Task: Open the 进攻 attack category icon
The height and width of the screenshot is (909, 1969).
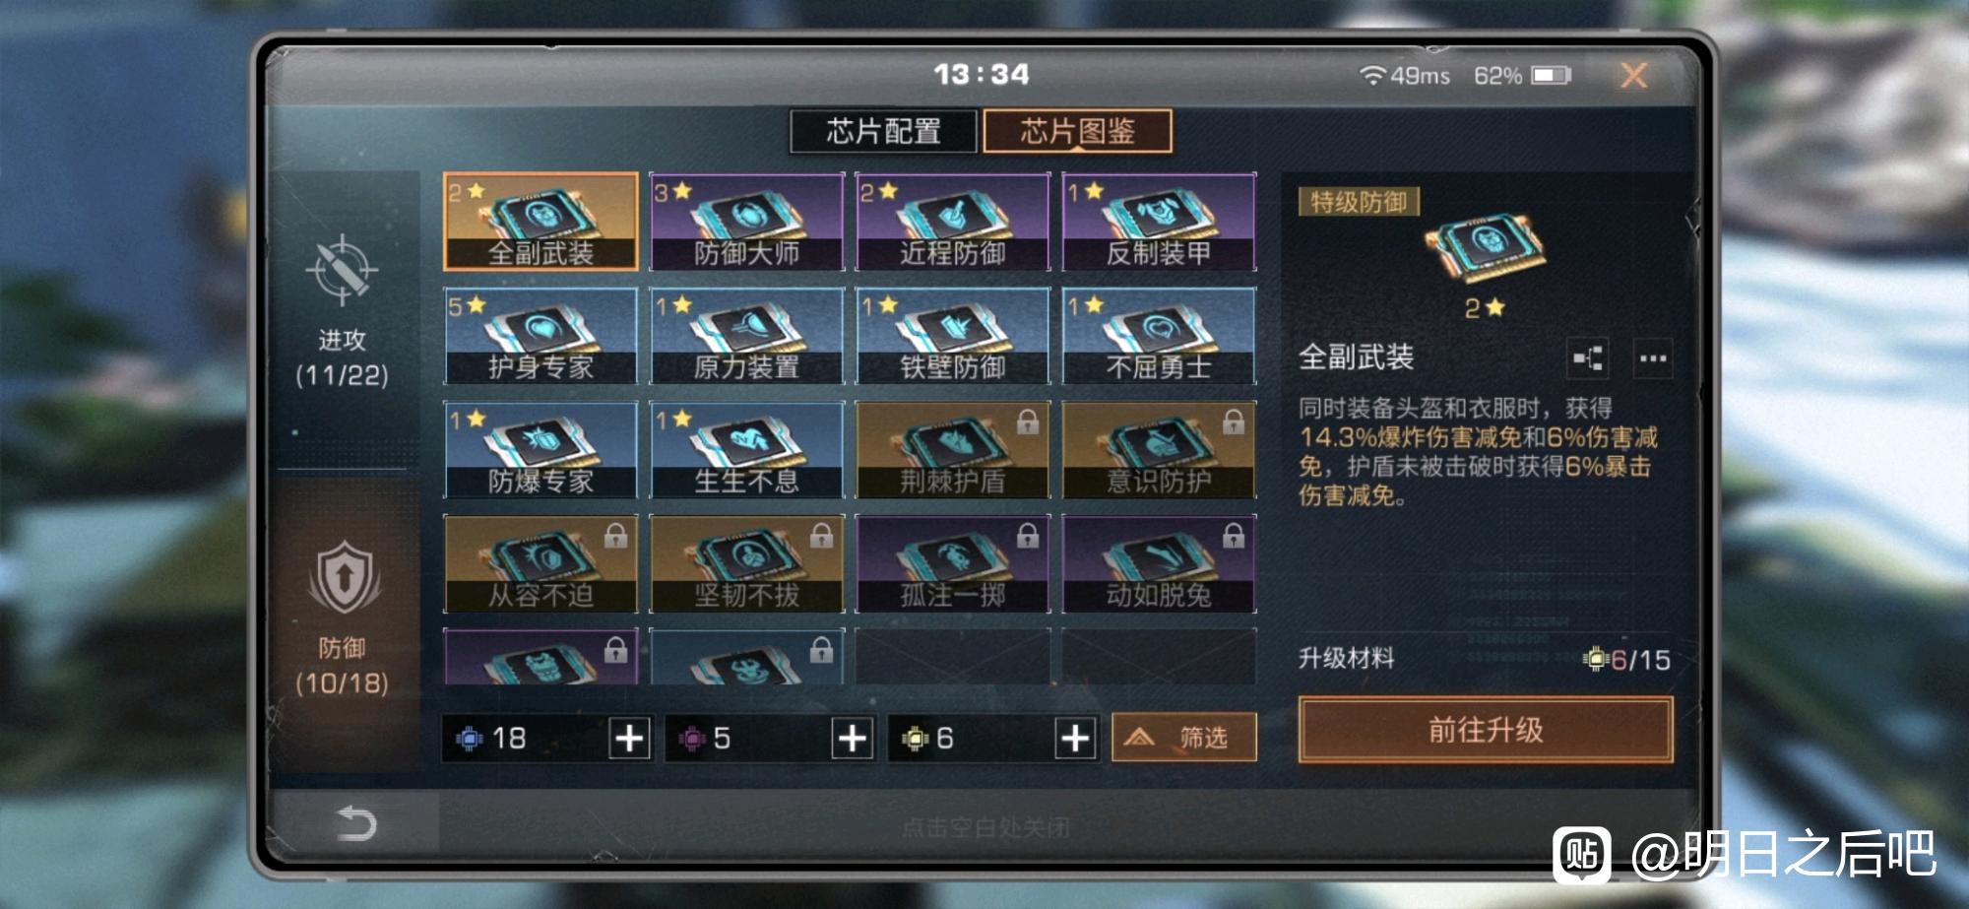Action: 342,269
